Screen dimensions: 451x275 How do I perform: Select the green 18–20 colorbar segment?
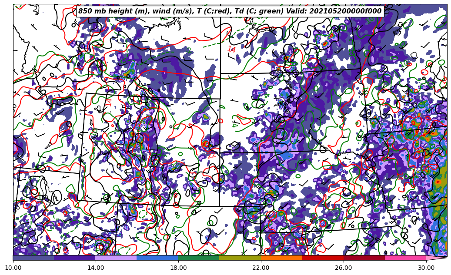tap(199, 258)
